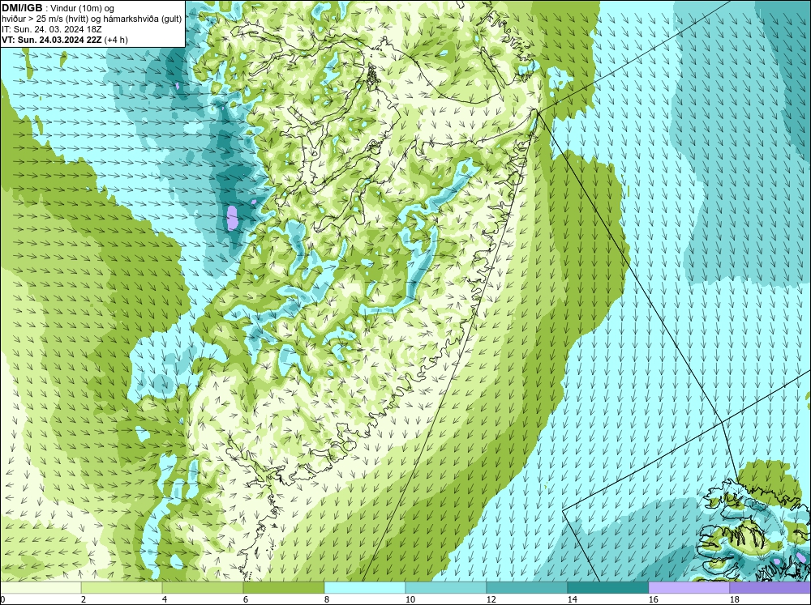Click the 'IT: Sun. 24. 03. 2024 18Z' line

(52, 29)
